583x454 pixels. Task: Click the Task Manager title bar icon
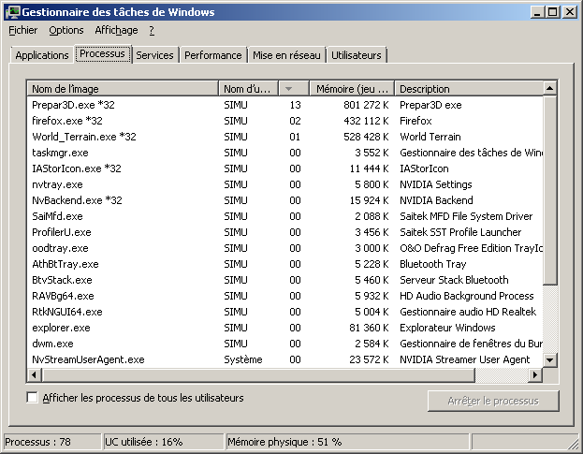pos(13,12)
